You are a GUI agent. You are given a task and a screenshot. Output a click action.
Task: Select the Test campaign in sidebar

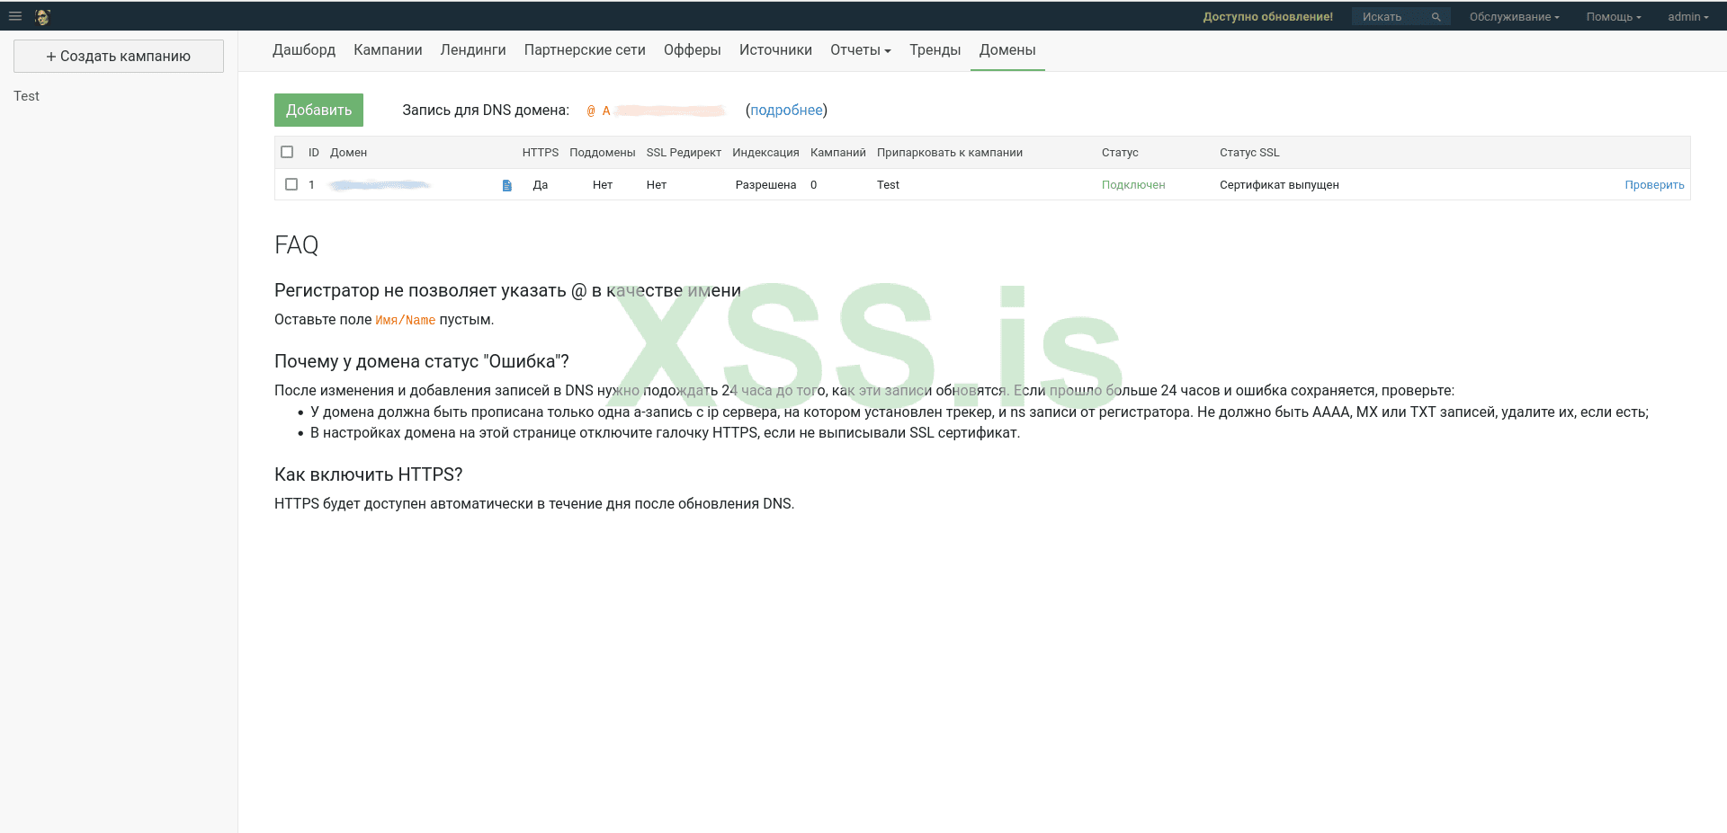pyautogui.click(x=26, y=96)
